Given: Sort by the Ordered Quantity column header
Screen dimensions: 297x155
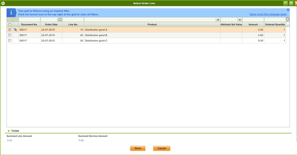Looking at the screenshot, I should (x=275, y=24).
